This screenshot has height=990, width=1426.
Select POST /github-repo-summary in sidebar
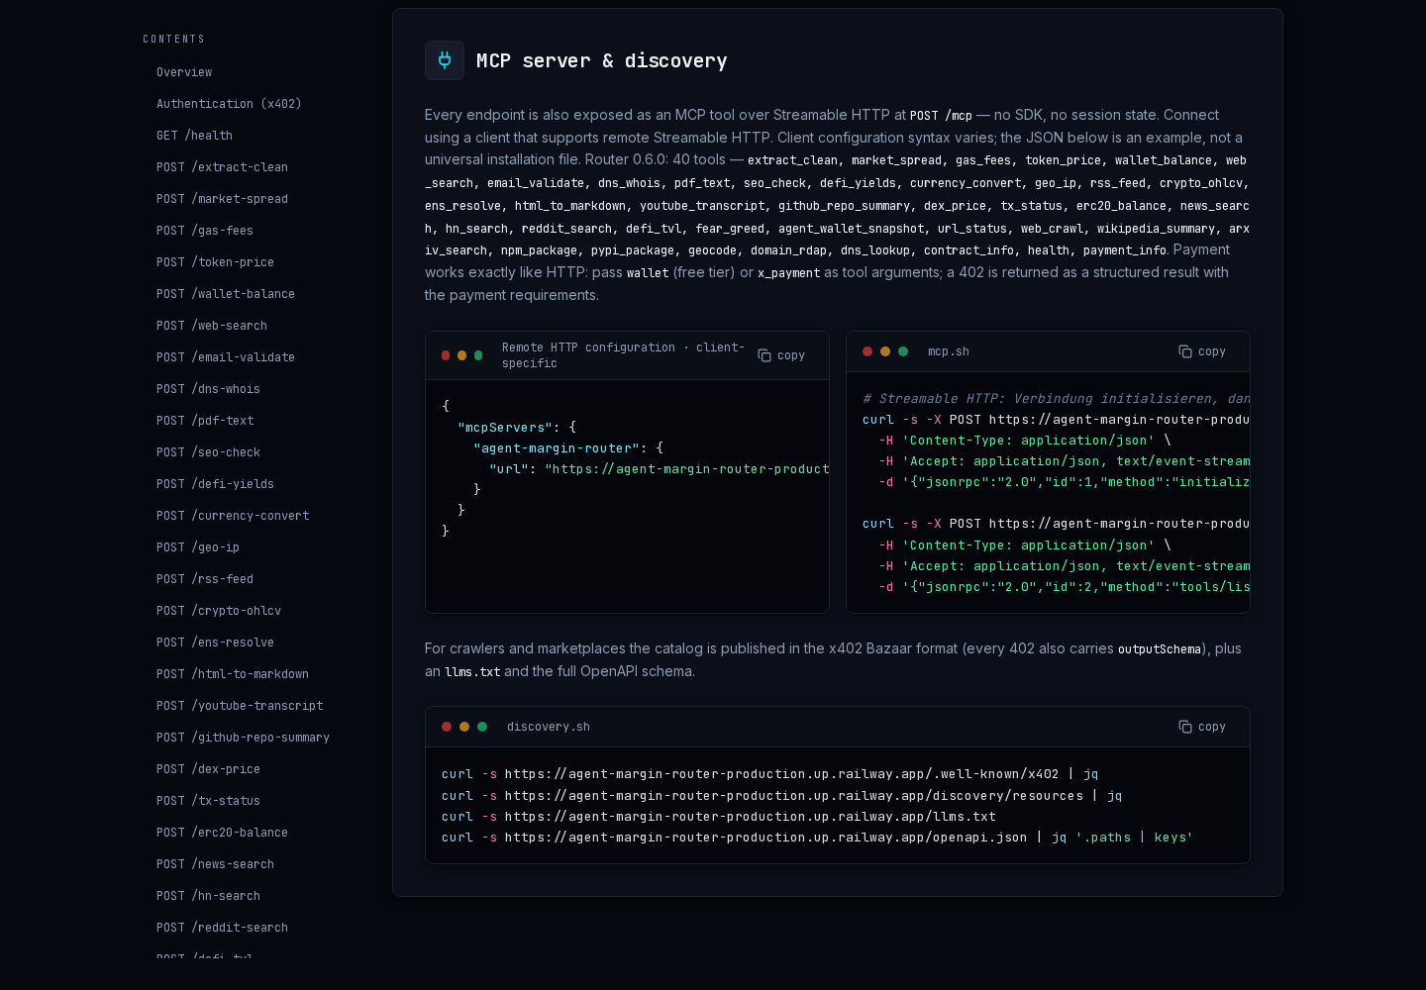click(243, 738)
